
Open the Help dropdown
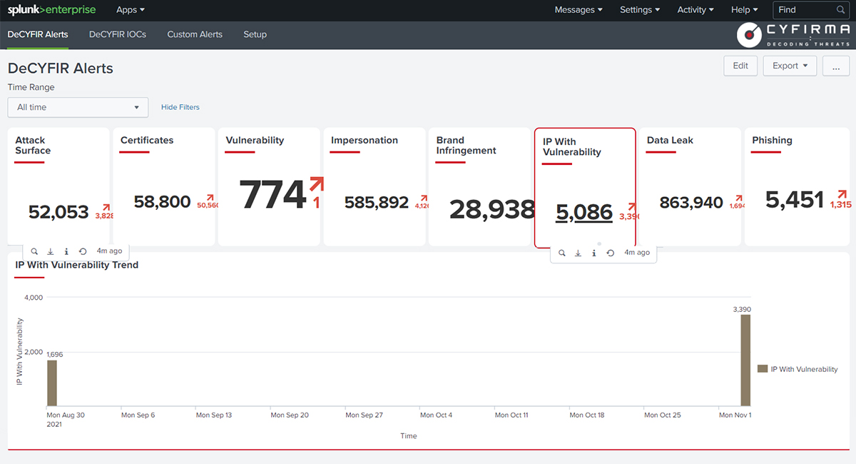pyautogui.click(x=745, y=10)
